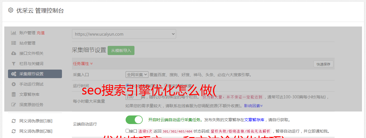The width and height of the screenshot is (366, 138).
Task: Open 站点管理 in the sidebar
Action: (27, 43)
